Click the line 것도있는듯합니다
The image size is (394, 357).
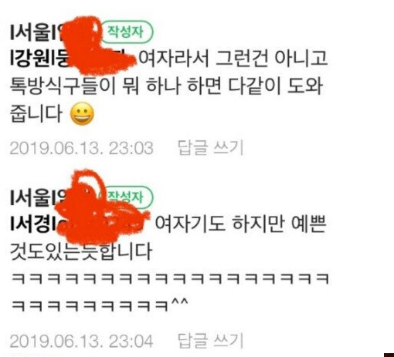(x=81, y=251)
